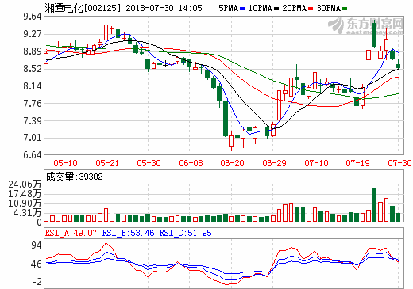Click the 8.52 price axis label
Viewport: 413px width, 289px height.
(33, 69)
